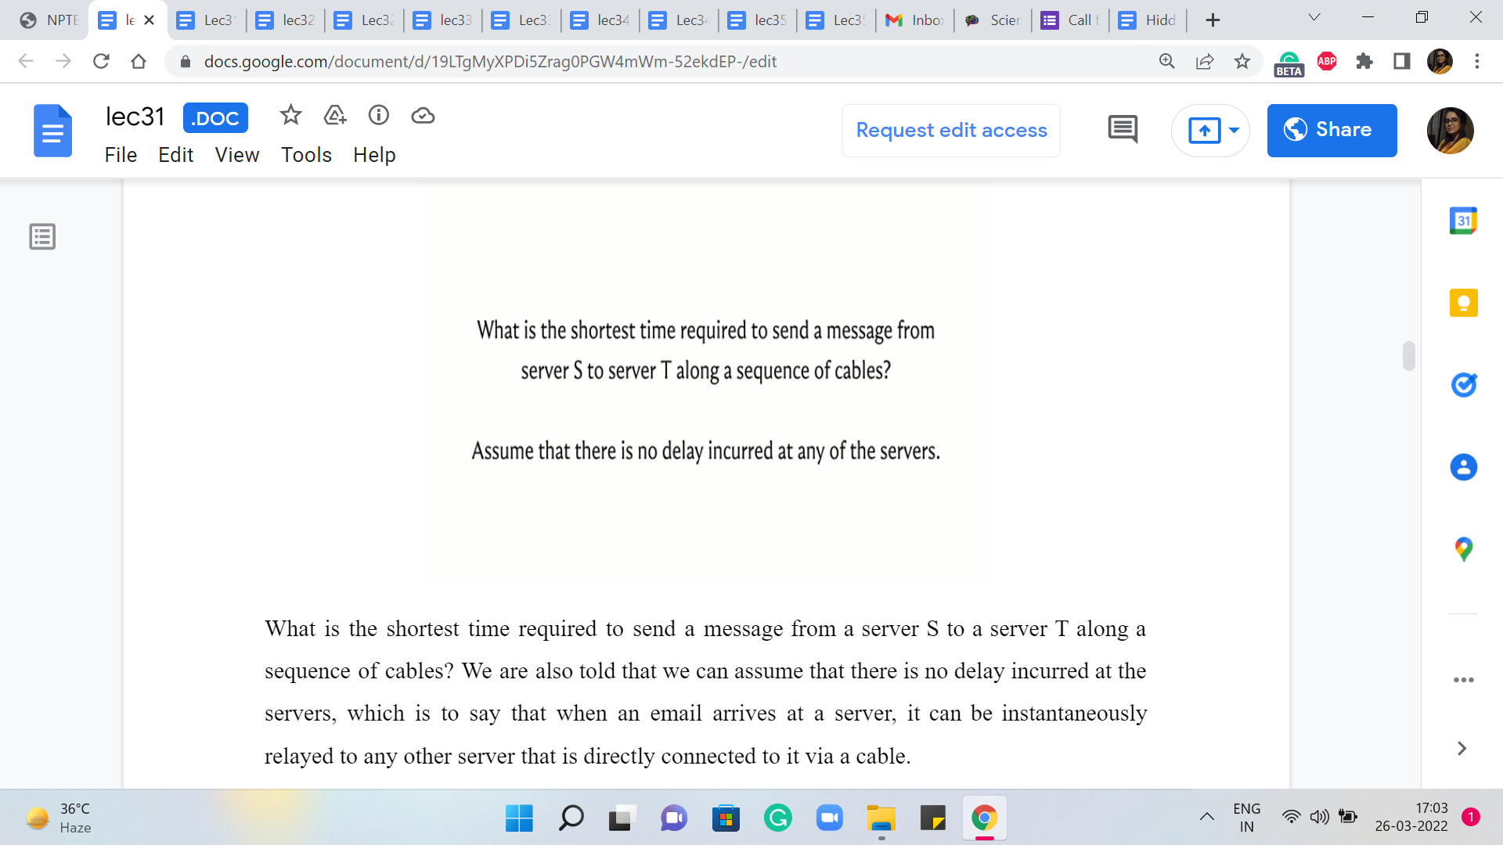The height and width of the screenshot is (845, 1503).
Task: Open the Tools menu
Action: click(x=306, y=155)
